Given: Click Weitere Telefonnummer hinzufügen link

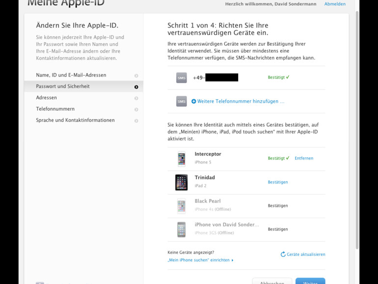Looking at the screenshot, I should [241, 102].
